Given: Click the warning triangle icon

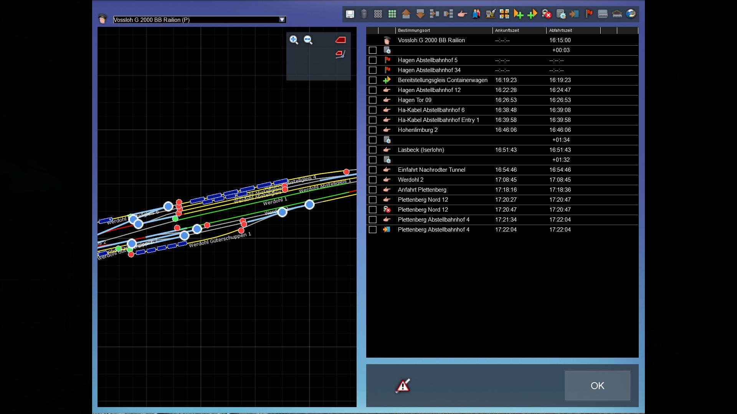Looking at the screenshot, I should [403, 386].
